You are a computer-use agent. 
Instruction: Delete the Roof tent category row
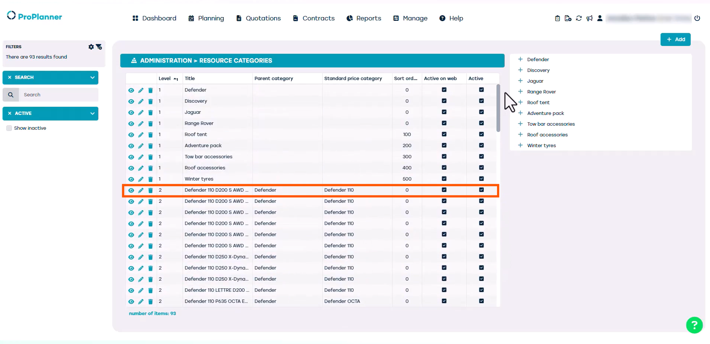150,135
